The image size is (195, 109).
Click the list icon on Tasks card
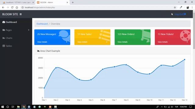[105, 35]
